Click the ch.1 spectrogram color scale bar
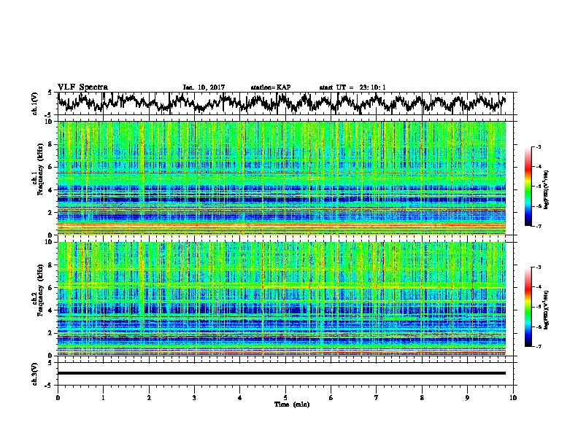The width and height of the screenshot is (578, 446). coord(528,187)
